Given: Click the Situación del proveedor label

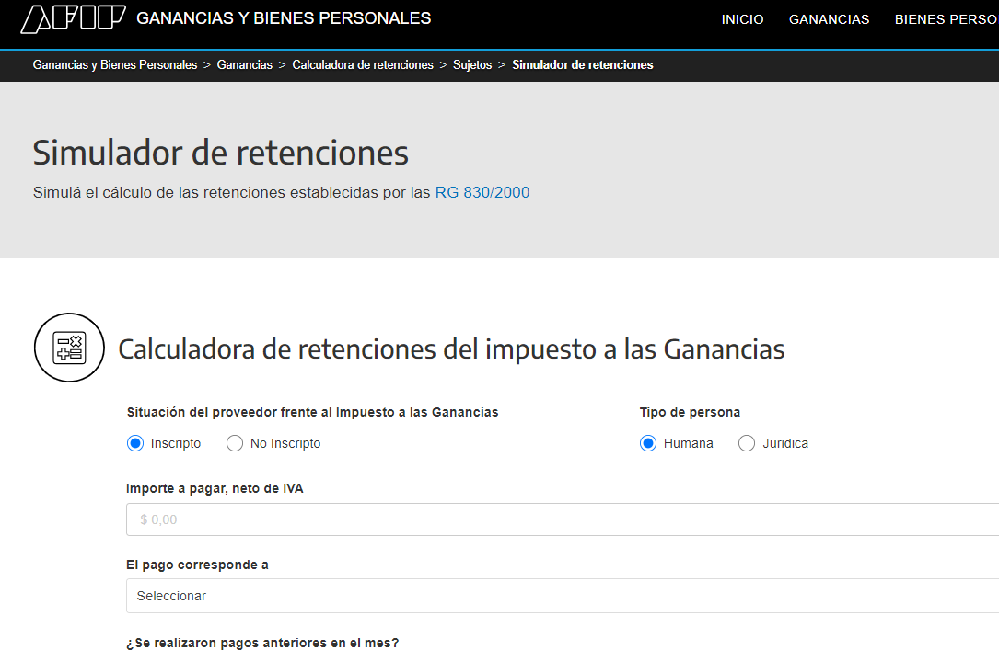Looking at the screenshot, I should click(x=312, y=412).
